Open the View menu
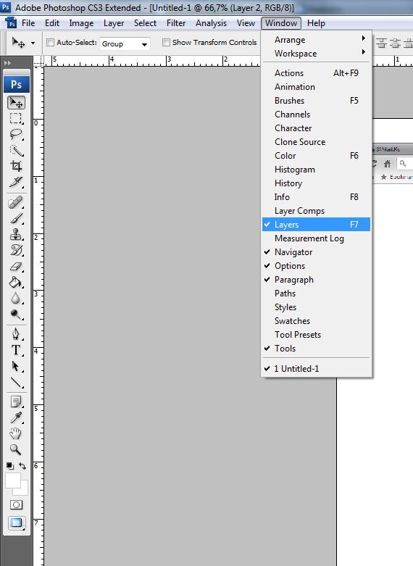Image resolution: width=413 pixels, height=566 pixels. 246,23
